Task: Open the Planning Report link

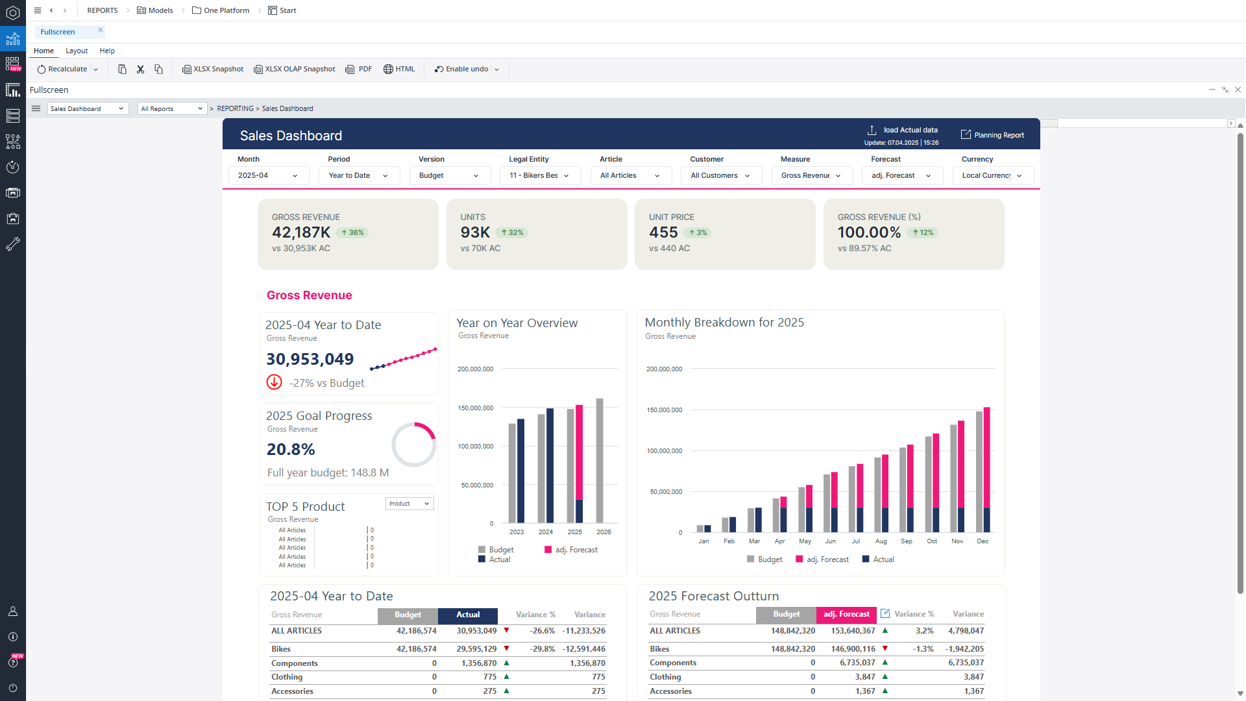Action: [x=992, y=135]
